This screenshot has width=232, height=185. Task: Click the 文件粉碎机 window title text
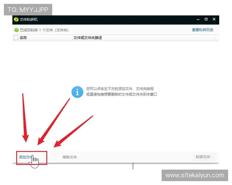point(29,20)
